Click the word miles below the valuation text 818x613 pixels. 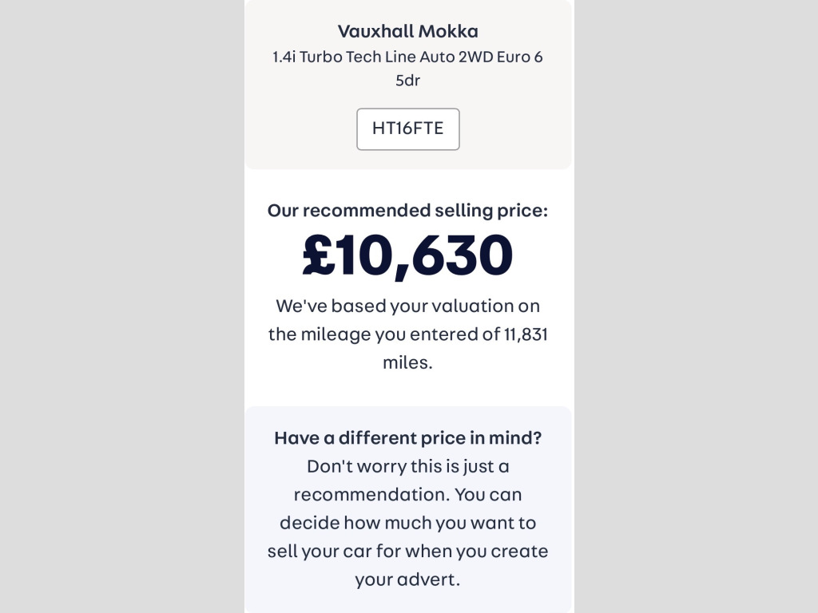click(407, 362)
